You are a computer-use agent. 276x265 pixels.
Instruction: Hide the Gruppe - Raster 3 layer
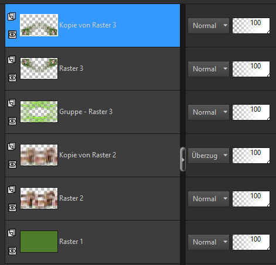pos(12,121)
